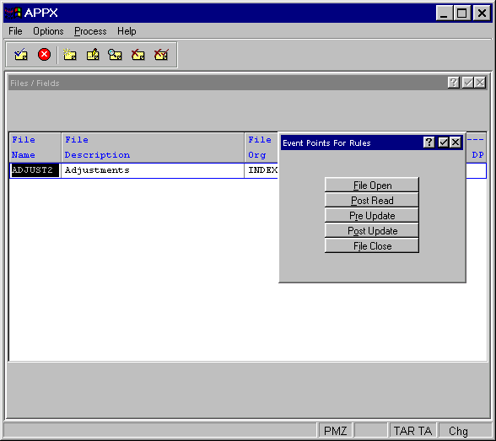Close the APPX window
Viewport: 496px width, 441px height.
click(x=482, y=13)
